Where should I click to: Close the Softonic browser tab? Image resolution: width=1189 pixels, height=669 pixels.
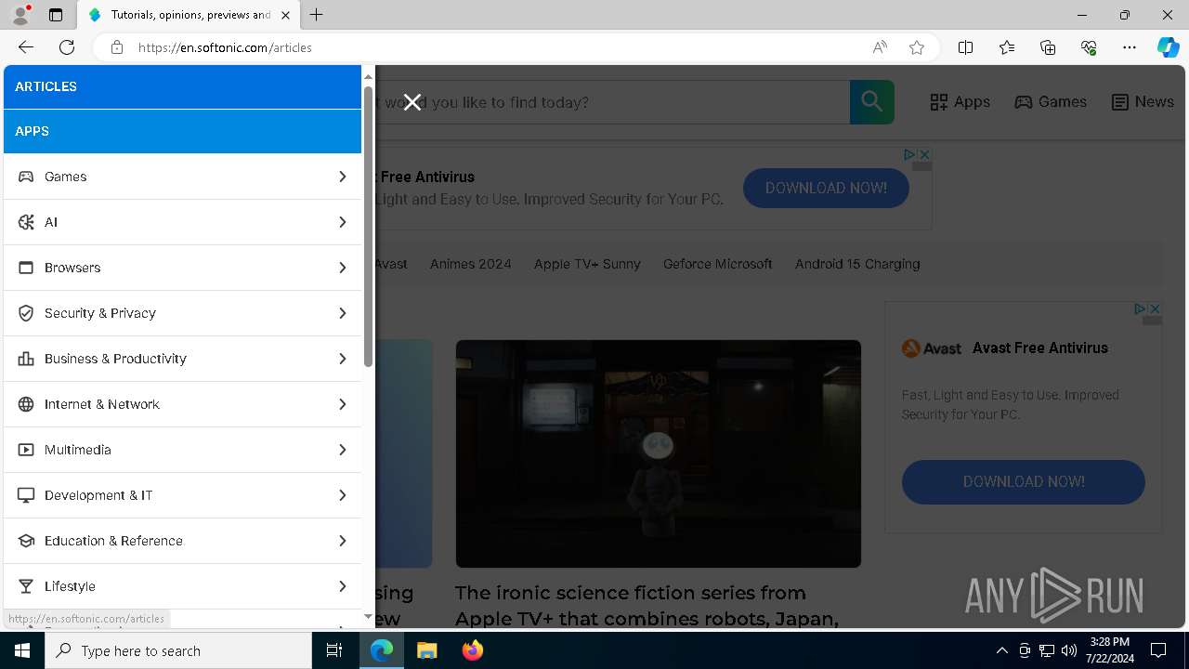(285, 15)
